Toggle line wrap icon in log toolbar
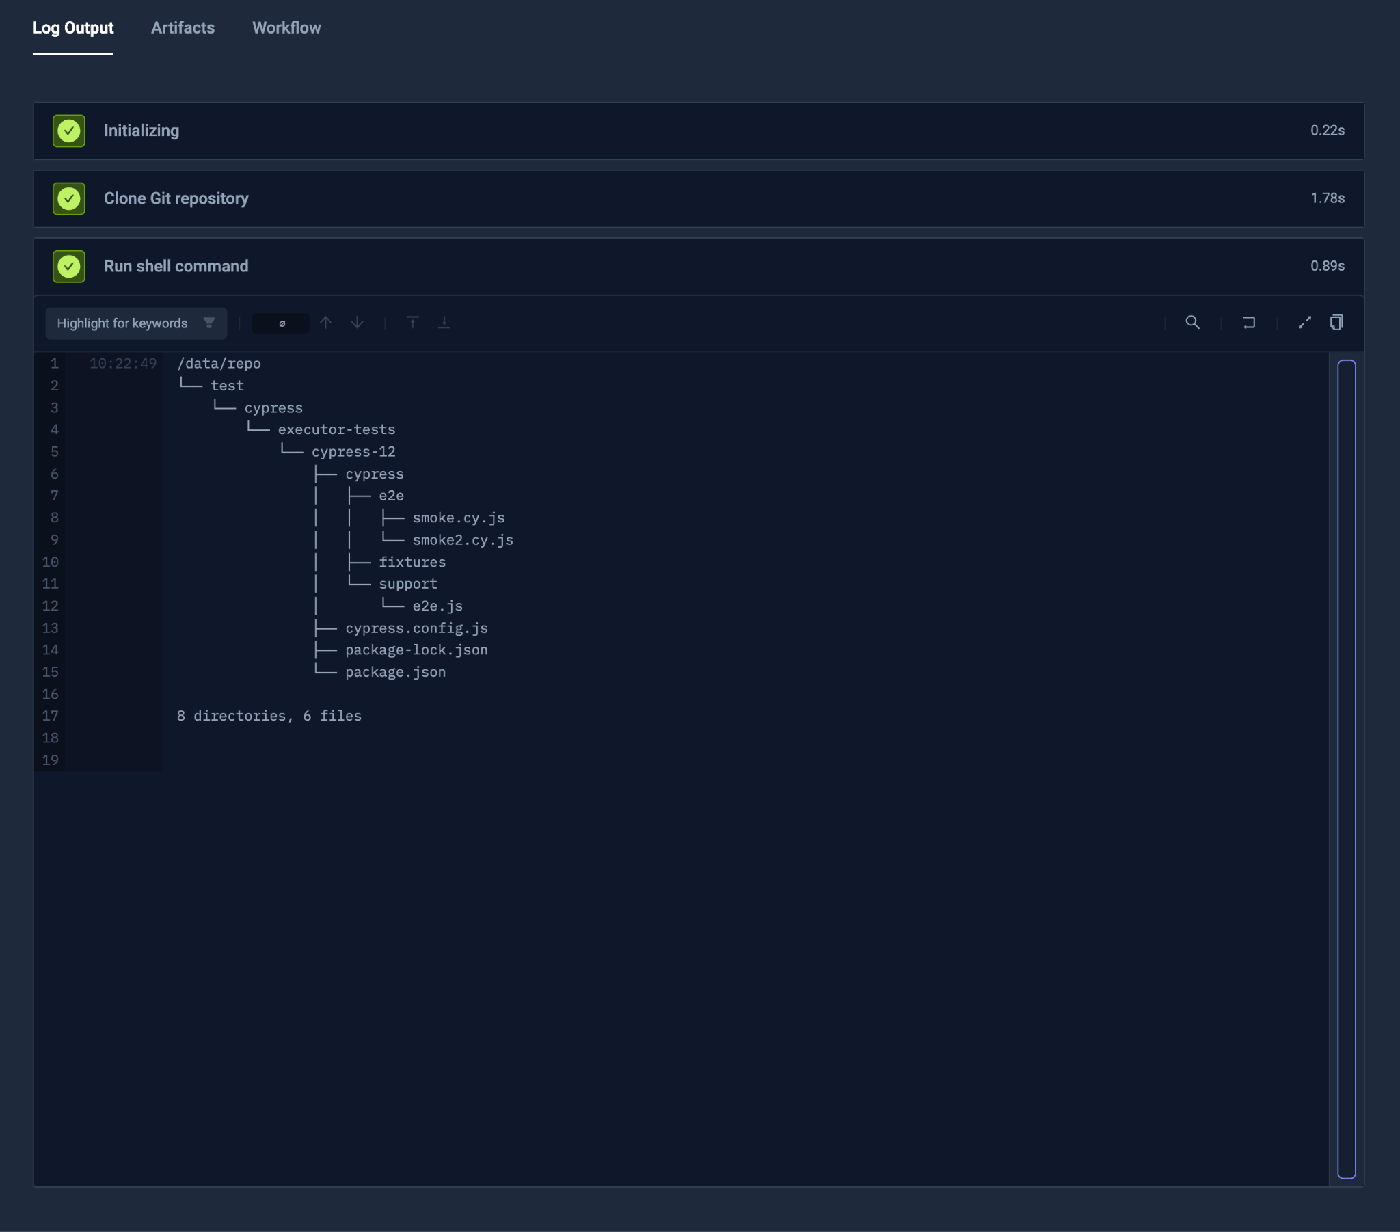The image size is (1400, 1232). (1249, 323)
